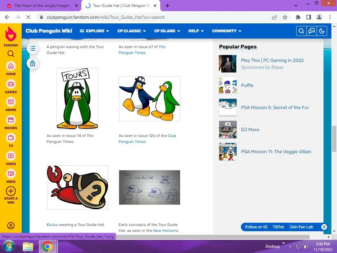Open the DJ Maxx popular page

250,129
